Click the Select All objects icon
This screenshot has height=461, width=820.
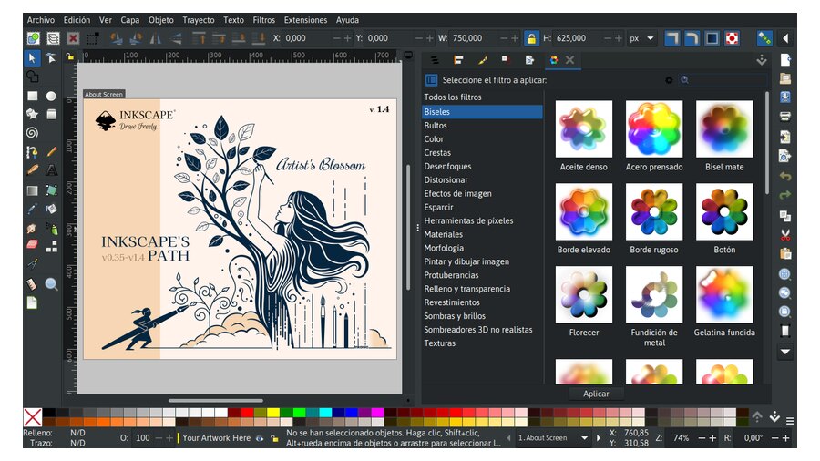(34, 38)
